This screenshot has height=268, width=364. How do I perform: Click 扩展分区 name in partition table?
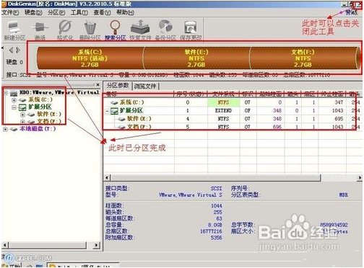[x=131, y=111]
